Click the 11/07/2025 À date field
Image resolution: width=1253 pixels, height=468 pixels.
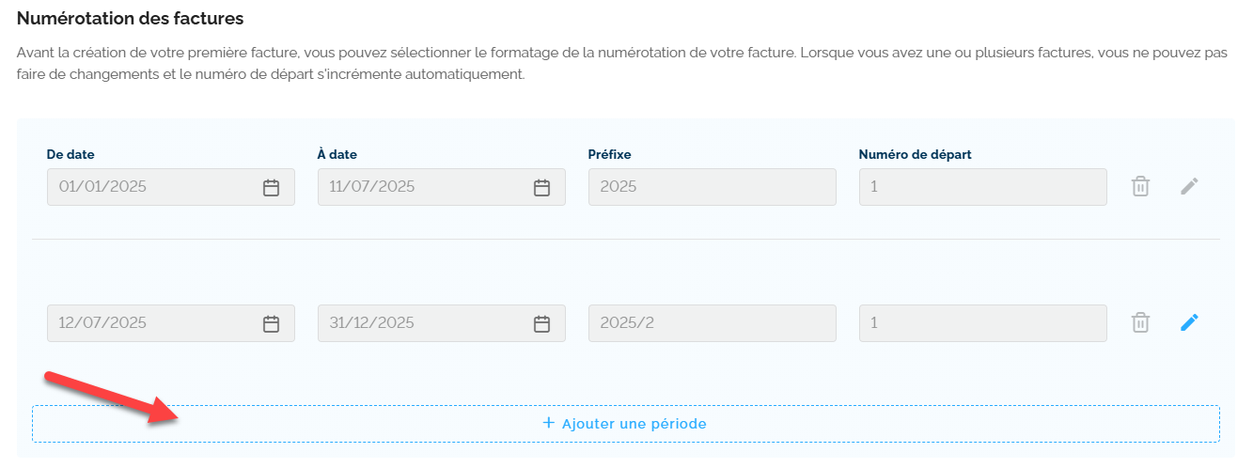[421, 187]
